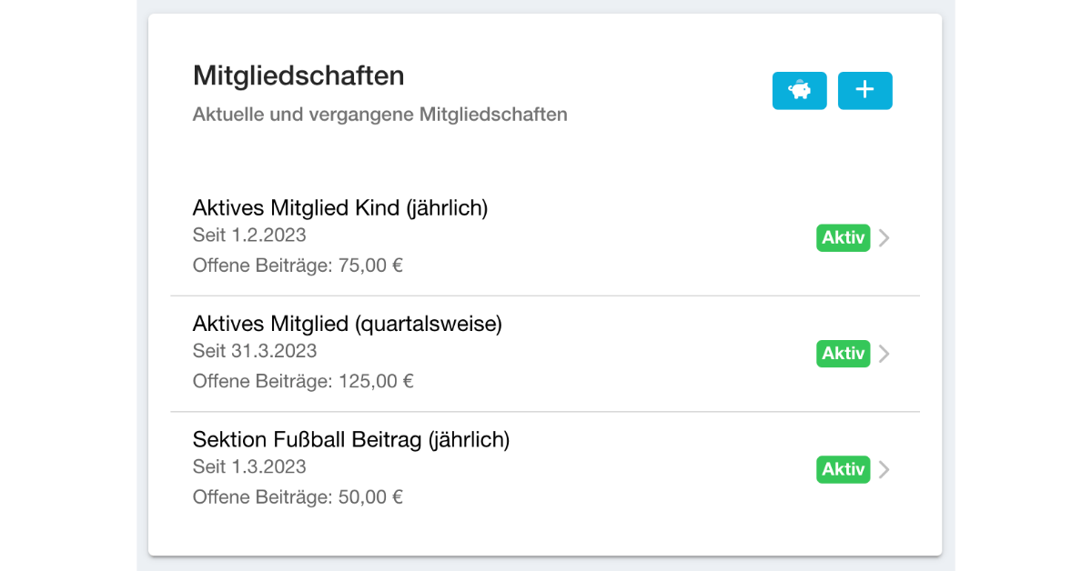The height and width of the screenshot is (571, 1092).
Task: Add a new membership with plus button
Action: pyautogui.click(x=864, y=91)
